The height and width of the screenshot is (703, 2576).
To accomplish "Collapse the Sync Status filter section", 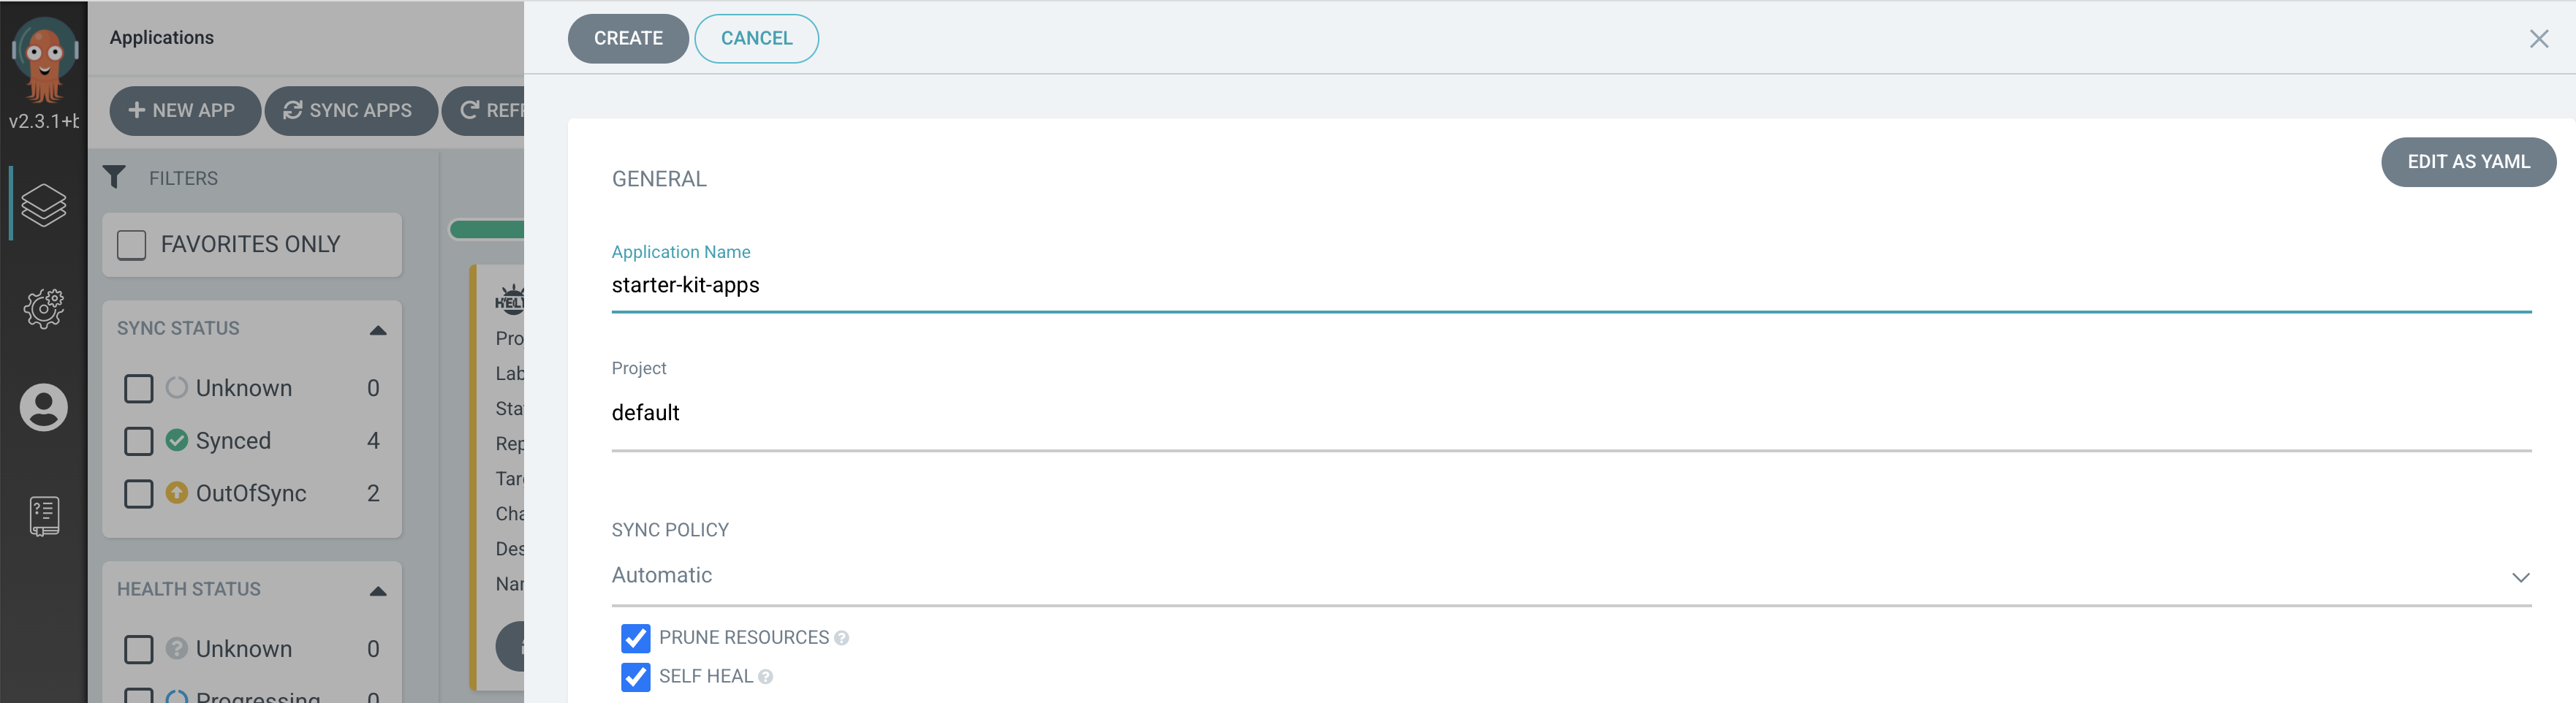I will (378, 330).
